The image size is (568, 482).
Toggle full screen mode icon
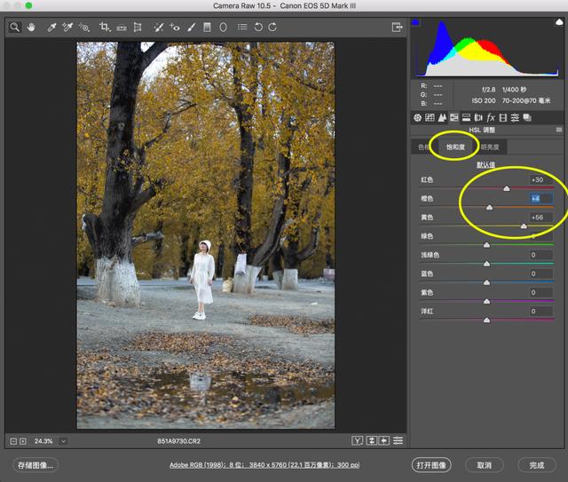pos(397,28)
